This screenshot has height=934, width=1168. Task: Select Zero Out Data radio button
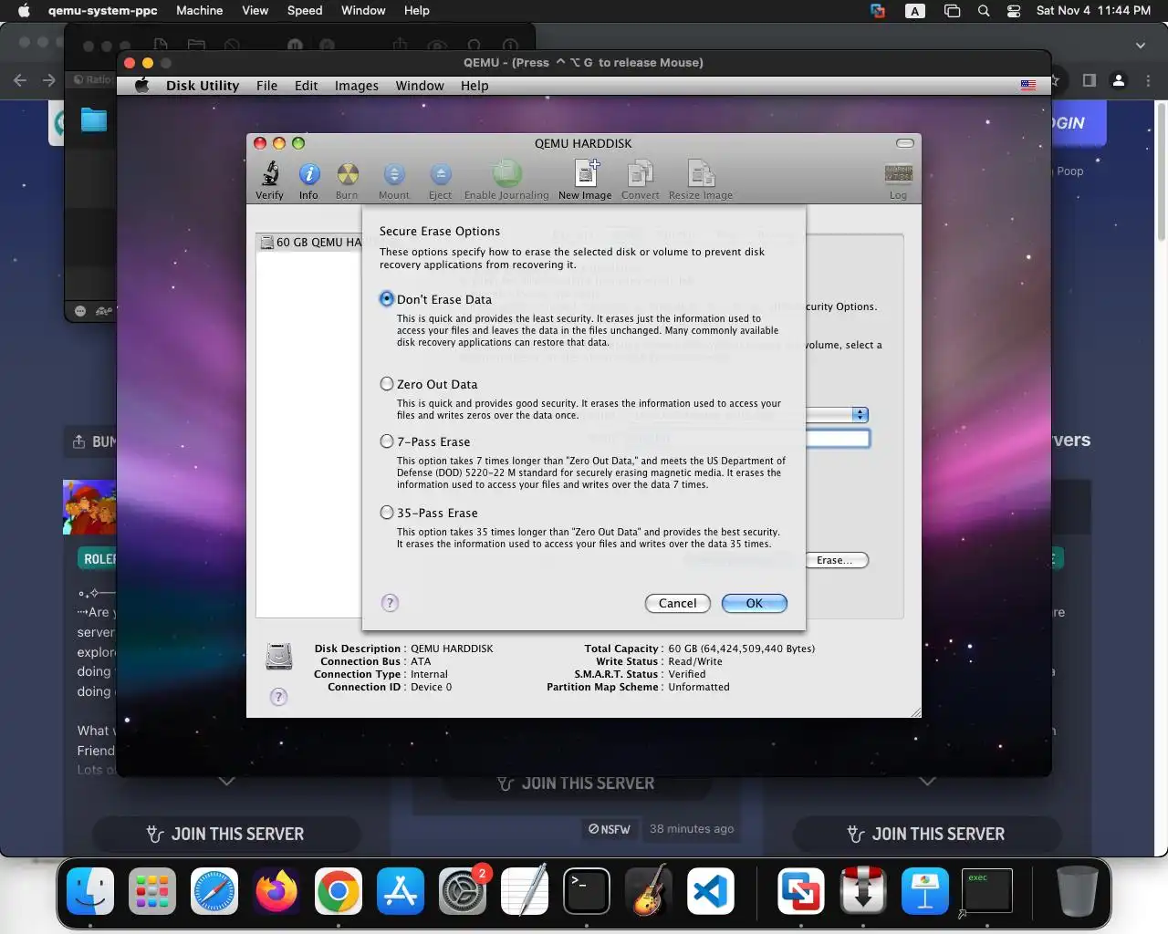[x=387, y=384]
